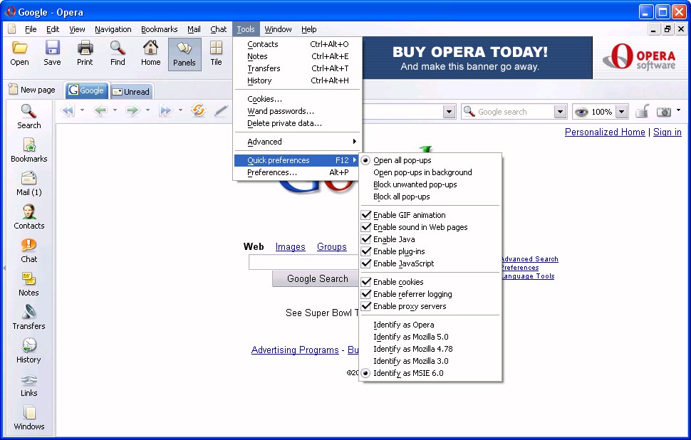
Task: Open the Personalized Home link
Action: click(605, 132)
